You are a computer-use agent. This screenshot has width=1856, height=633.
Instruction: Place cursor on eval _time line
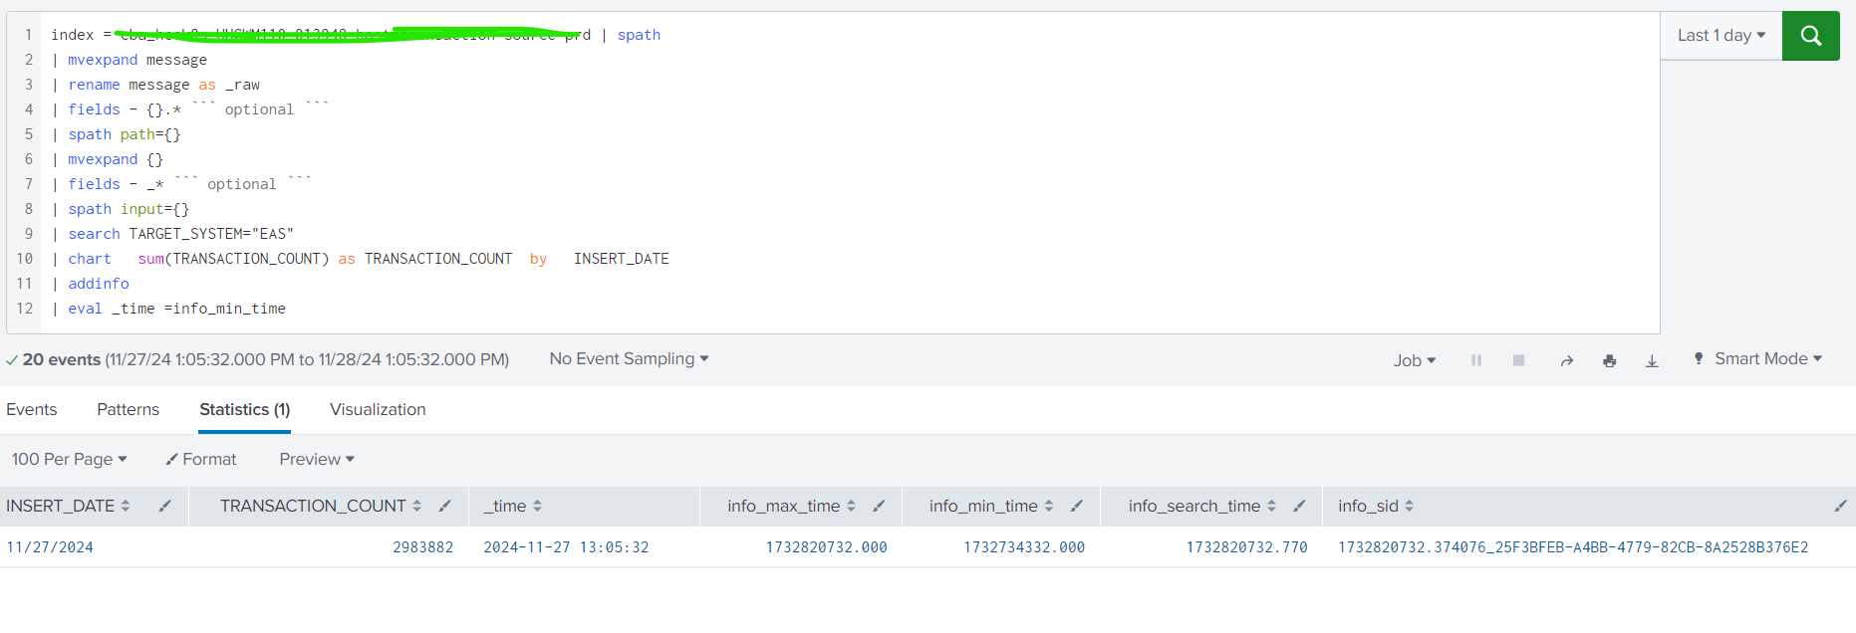tap(168, 309)
